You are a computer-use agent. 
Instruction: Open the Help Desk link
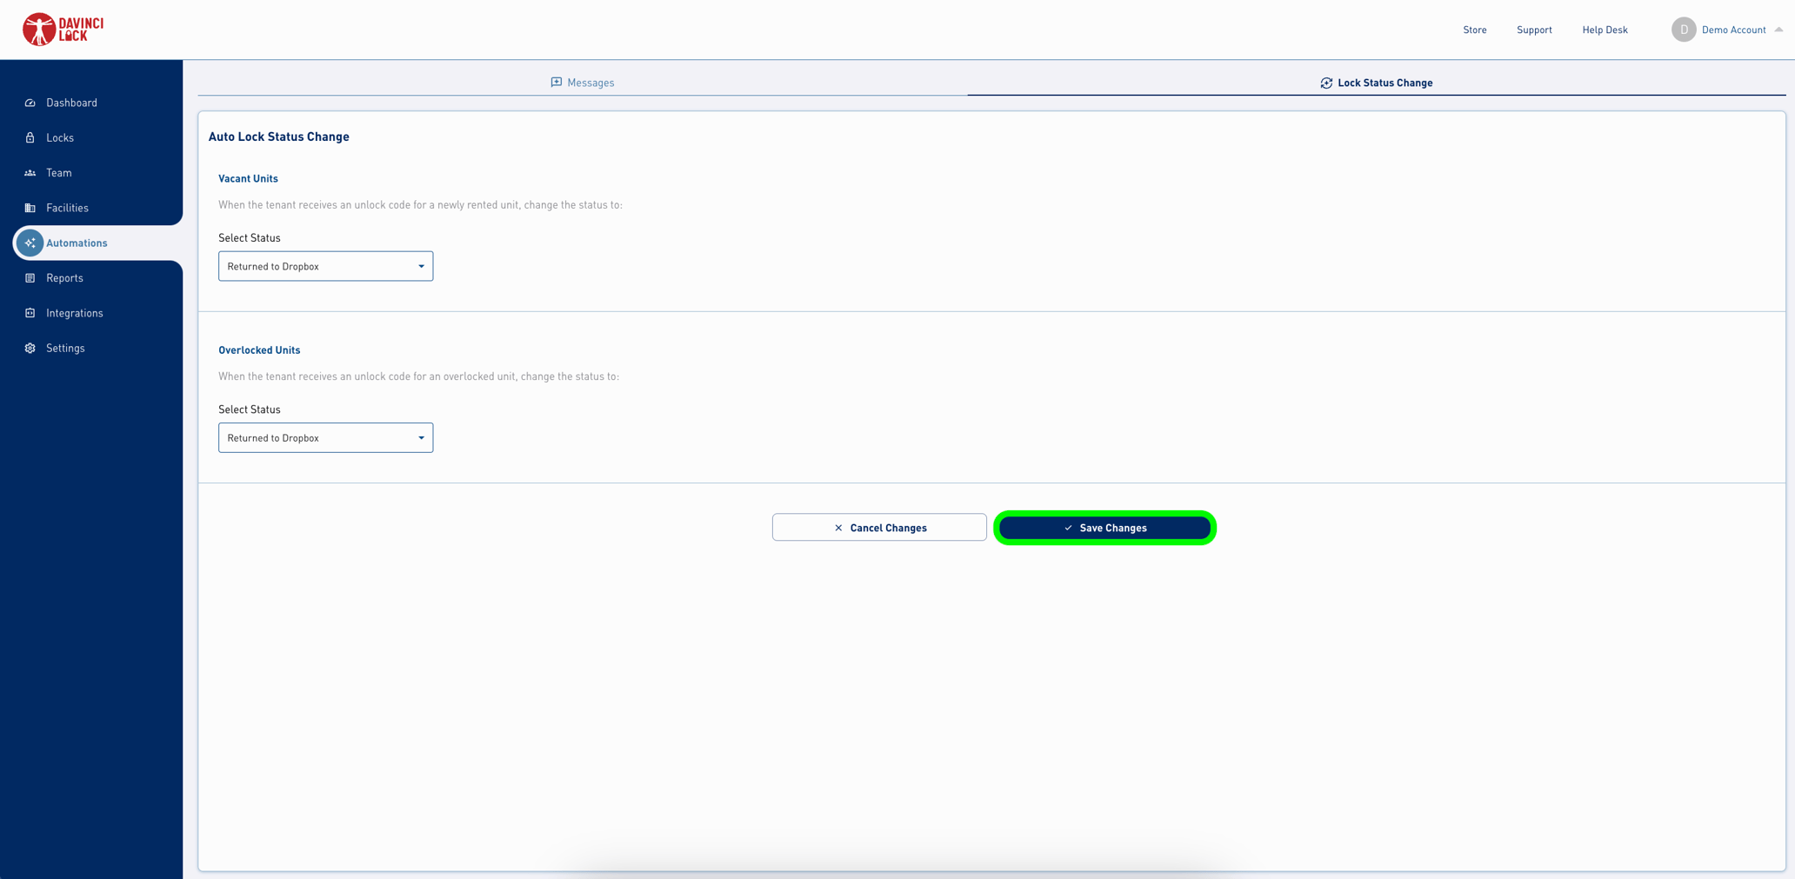(1604, 29)
